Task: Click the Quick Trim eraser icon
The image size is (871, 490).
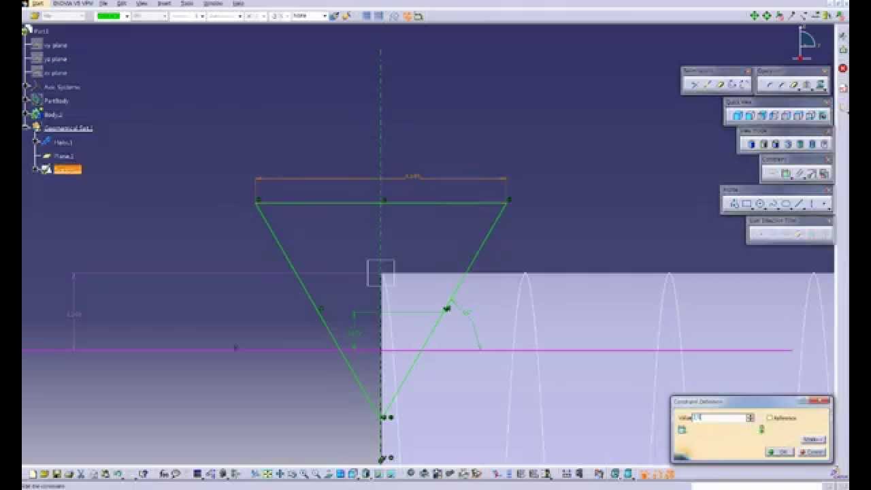Action: click(721, 84)
